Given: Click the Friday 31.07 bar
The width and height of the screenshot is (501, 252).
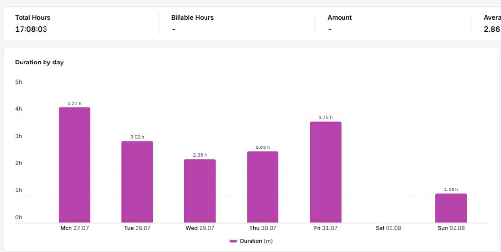Looking at the screenshot, I should pos(325,172).
